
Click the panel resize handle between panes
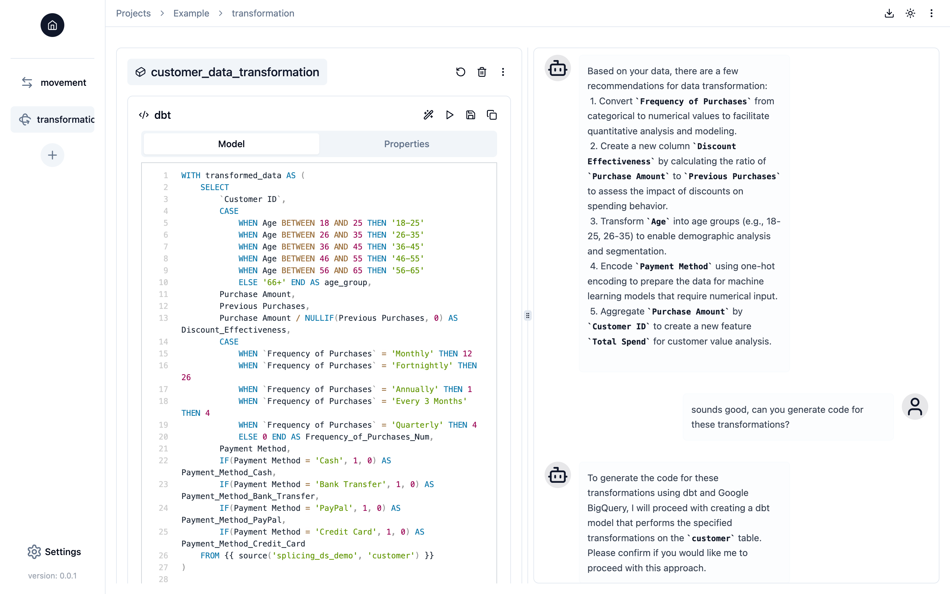point(527,315)
